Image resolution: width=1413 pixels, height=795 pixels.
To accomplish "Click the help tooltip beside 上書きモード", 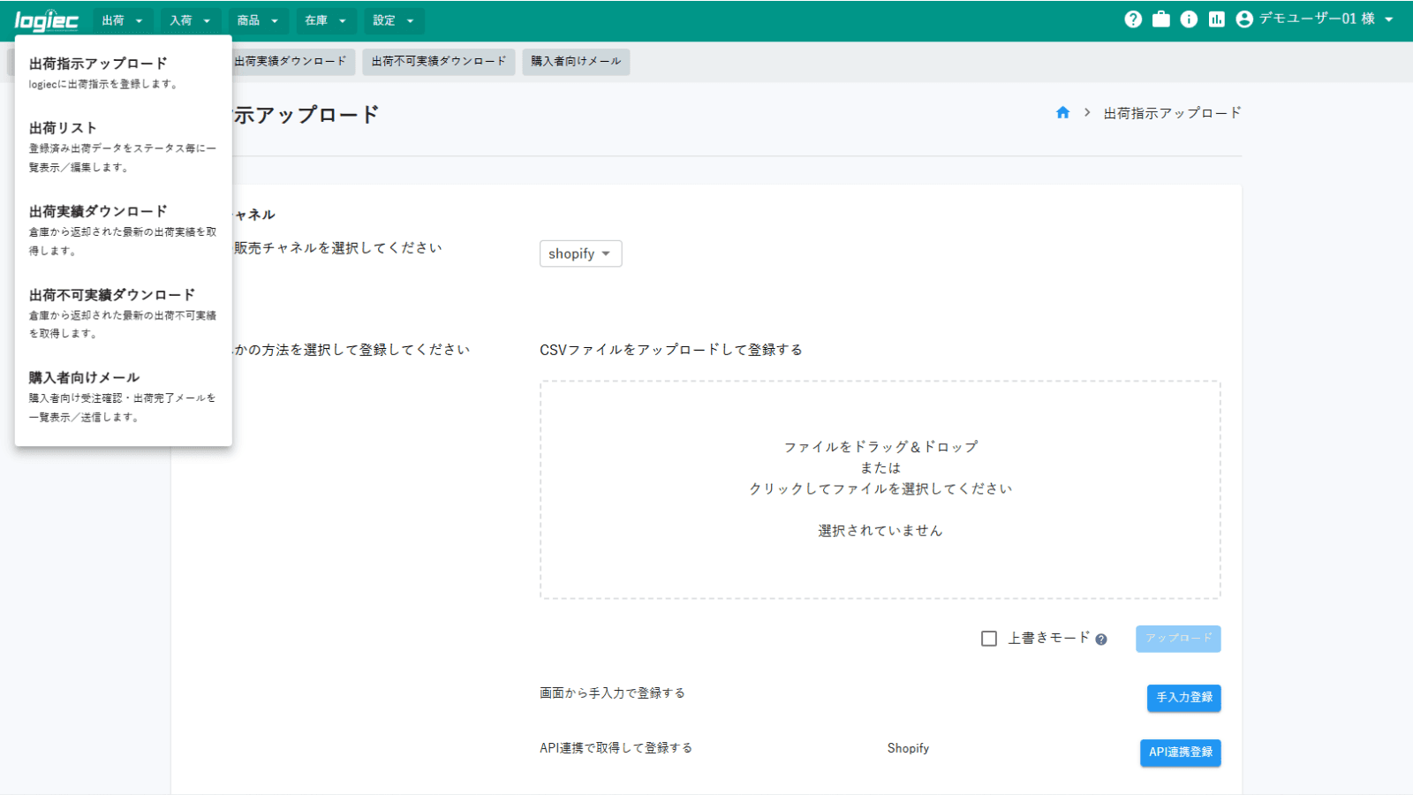I will coord(1100,639).
